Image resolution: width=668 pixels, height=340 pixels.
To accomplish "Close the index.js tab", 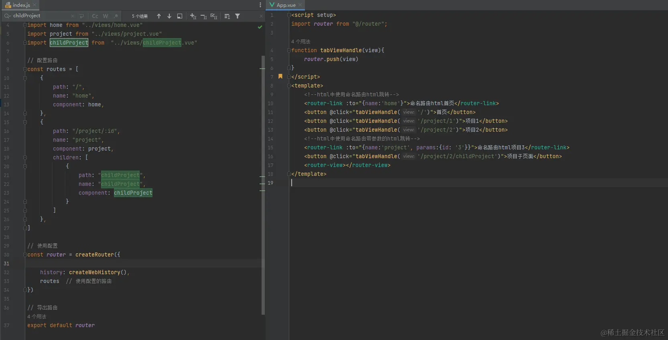I will click(x=35, y=5).
